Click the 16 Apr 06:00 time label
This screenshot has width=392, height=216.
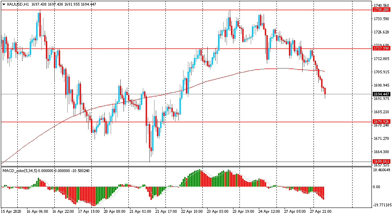(37, 212)
